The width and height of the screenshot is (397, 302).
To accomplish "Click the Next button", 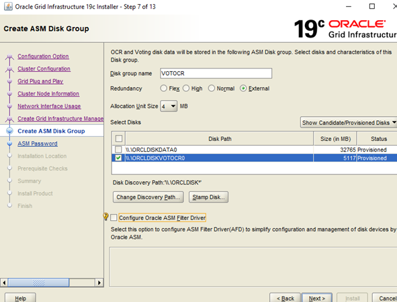I will (317, 298).
